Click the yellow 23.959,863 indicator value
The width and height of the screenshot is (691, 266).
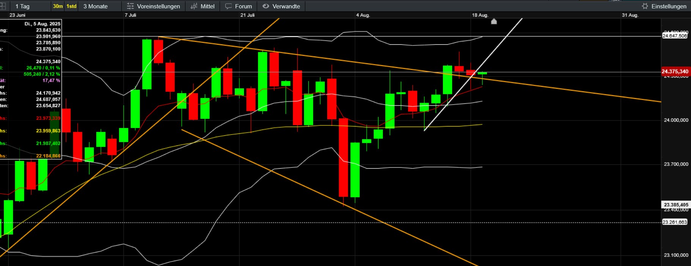(x=48, y=131)
